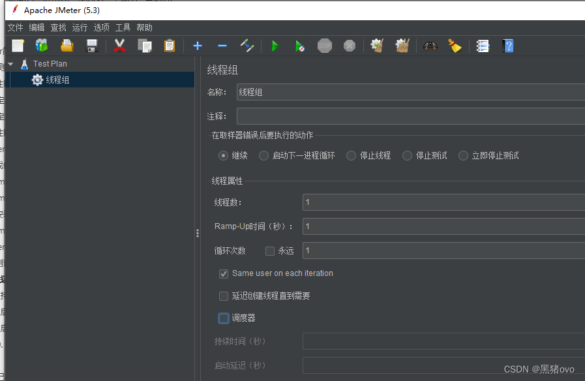Screen dimensions: 585x381
Task: Choose the 停止测试 radio option
Action: pos(407,156)
